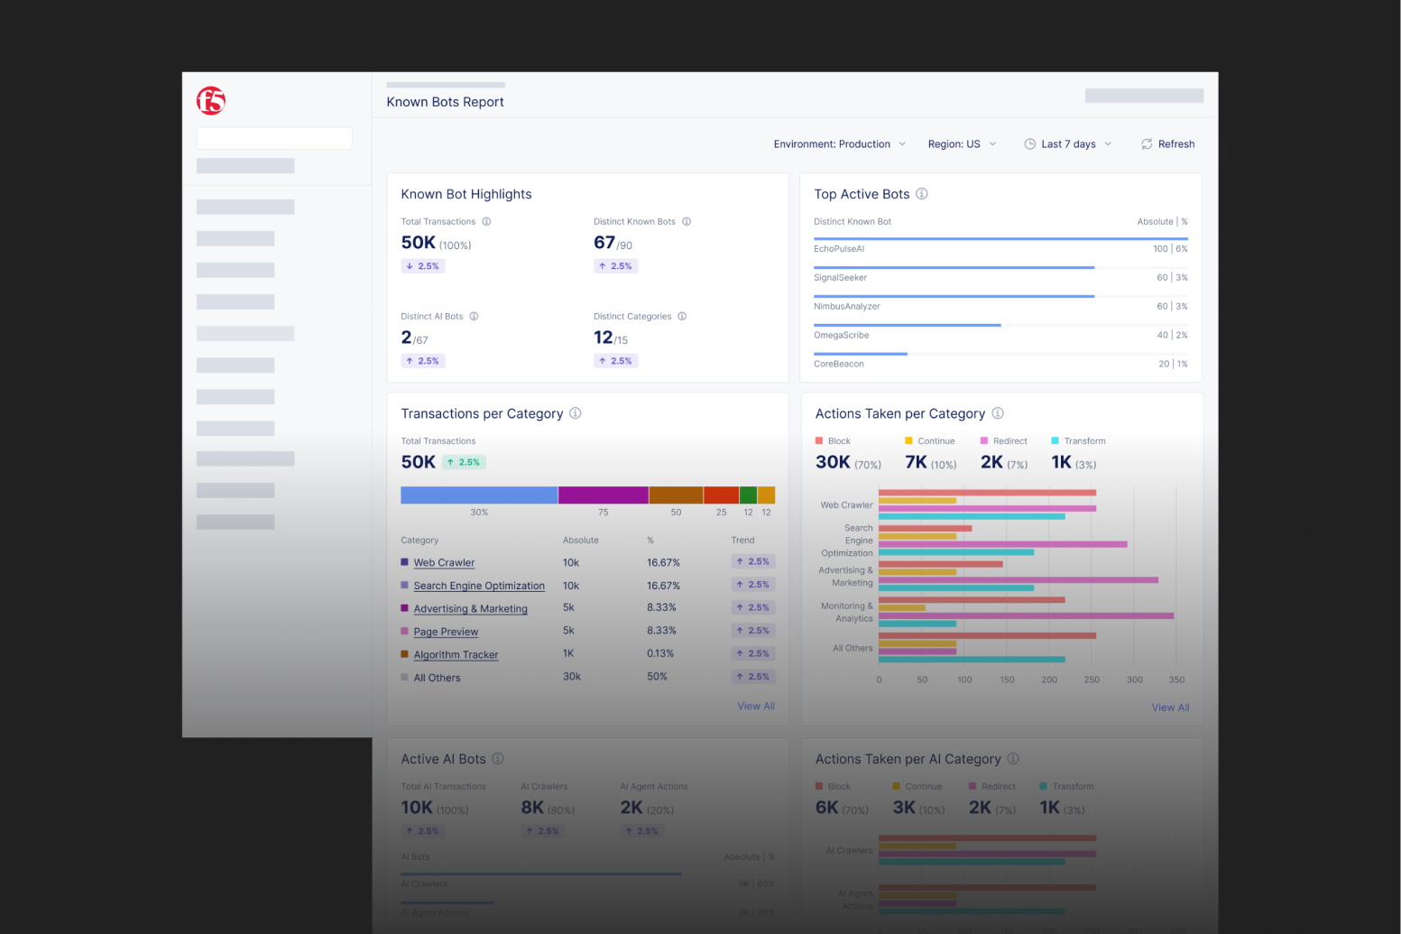Open the info icon beside Distinct Known Bots
This screenshot has width=1401, height=934.
tap(687, 222)
